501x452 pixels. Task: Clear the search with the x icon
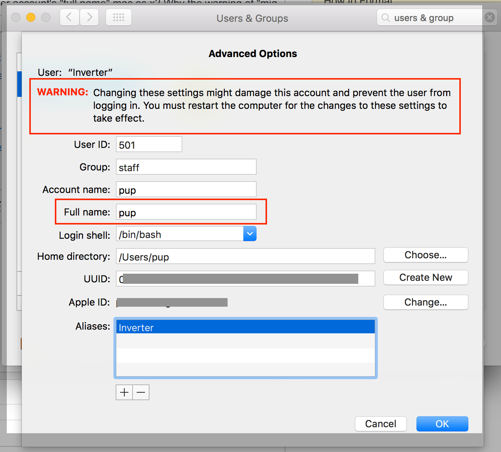(x=489, y=17)
